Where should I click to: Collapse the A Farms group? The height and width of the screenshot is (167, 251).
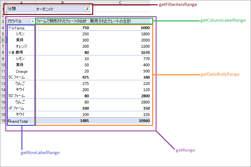click(10, 28)
